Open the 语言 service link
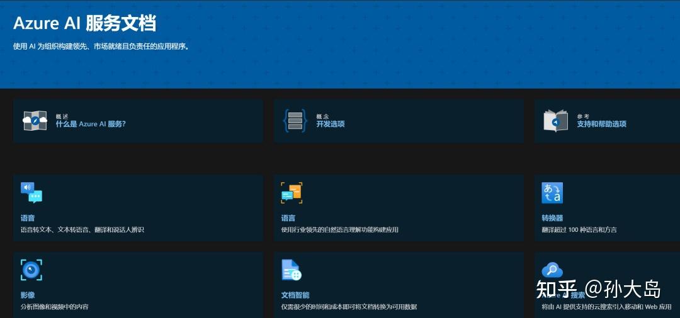Screen dimensions: 680x318 pos(288,218)
